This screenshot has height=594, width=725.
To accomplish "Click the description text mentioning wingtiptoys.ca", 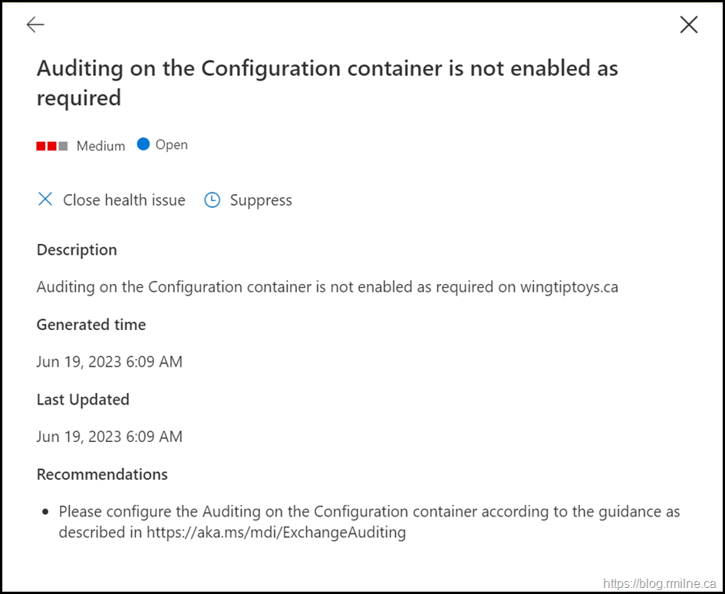I will pos(327,287).
